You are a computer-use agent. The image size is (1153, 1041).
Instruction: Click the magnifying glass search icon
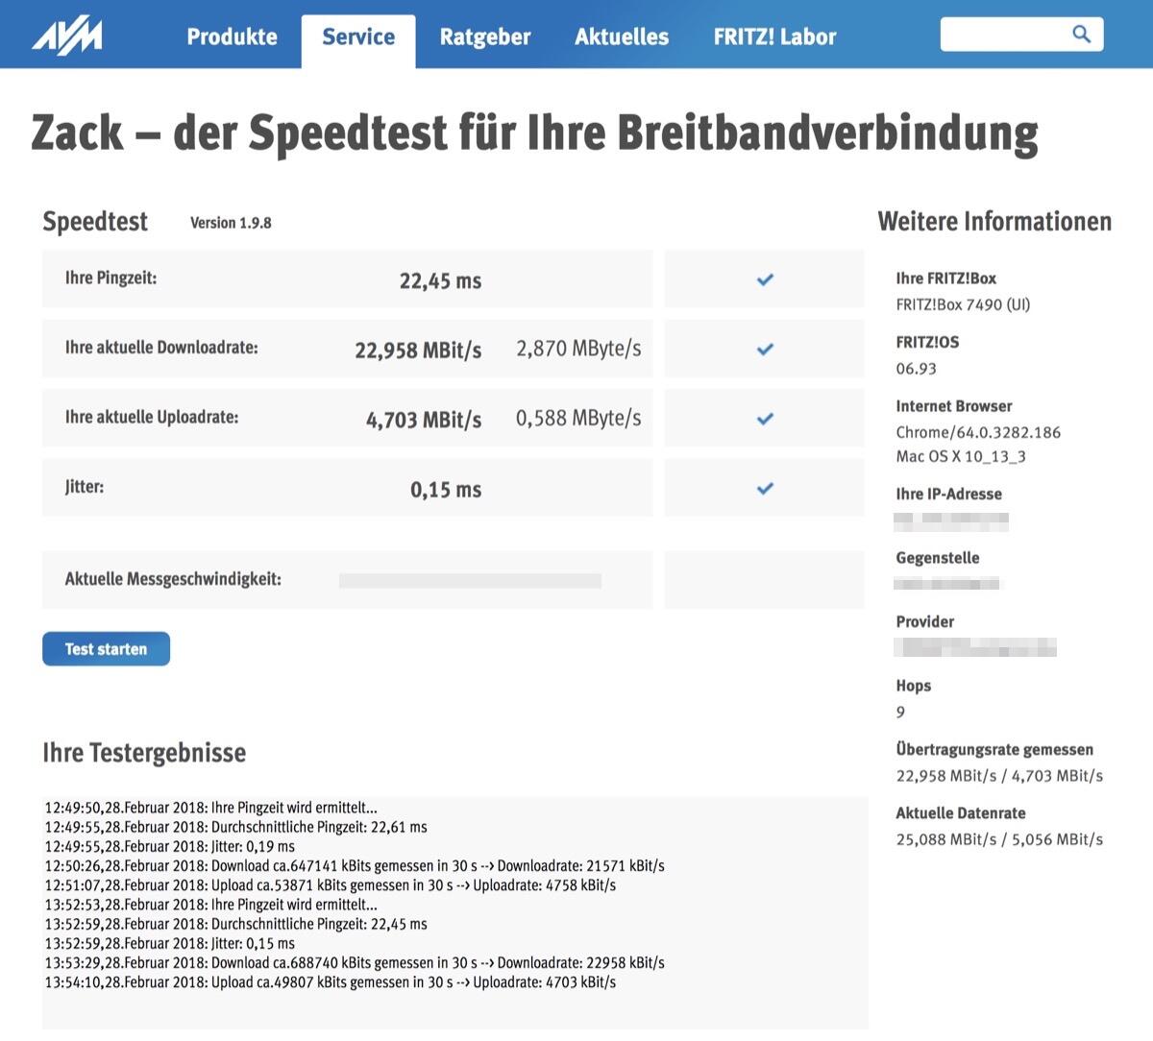tap(1081, 35)
